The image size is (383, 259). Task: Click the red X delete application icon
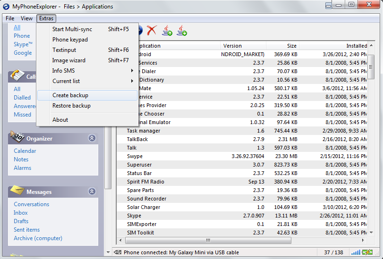tap(152, 31)
